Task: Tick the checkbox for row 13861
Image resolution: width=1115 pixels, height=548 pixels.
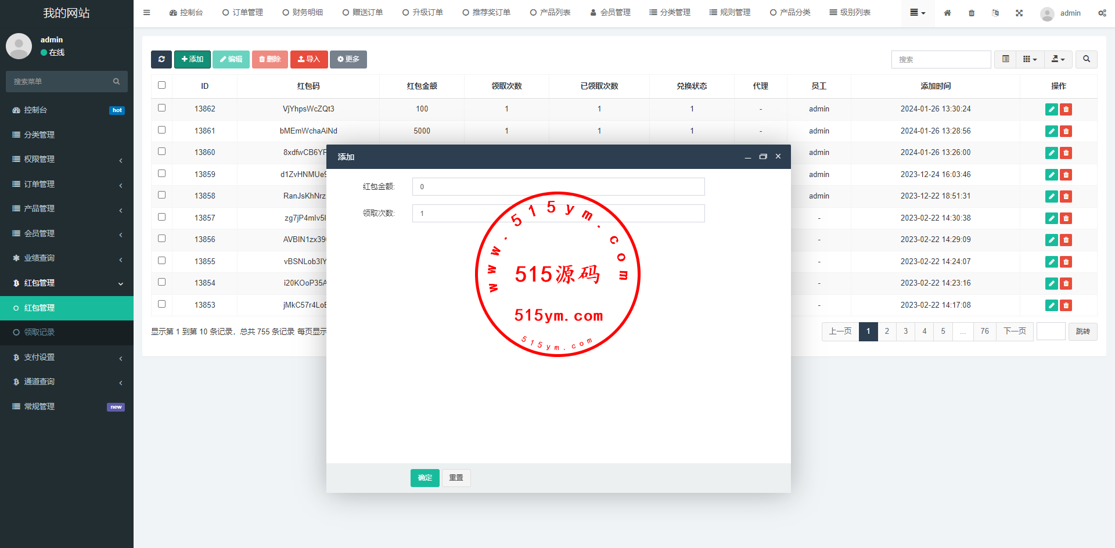Action: pos(162,130)
